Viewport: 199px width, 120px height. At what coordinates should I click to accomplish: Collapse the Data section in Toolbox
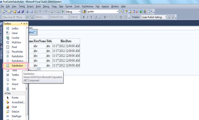(5, 93)
